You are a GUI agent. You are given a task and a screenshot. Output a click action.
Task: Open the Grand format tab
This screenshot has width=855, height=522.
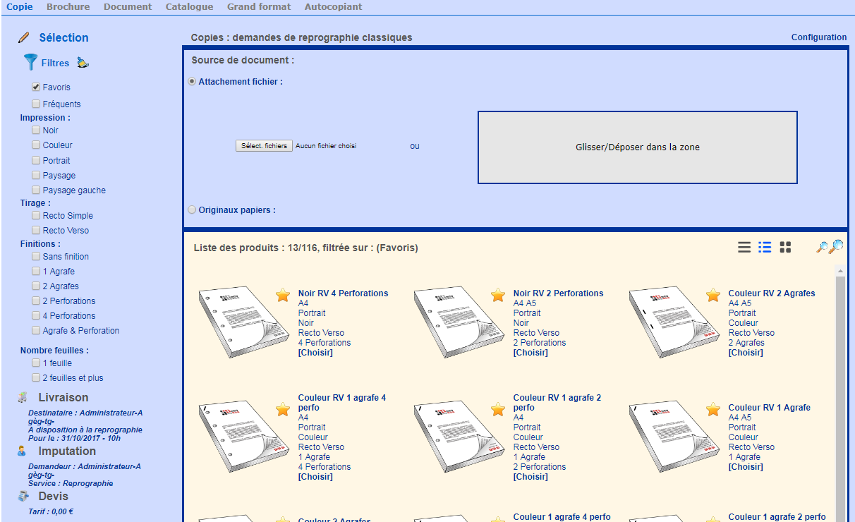tap(259, 7)
